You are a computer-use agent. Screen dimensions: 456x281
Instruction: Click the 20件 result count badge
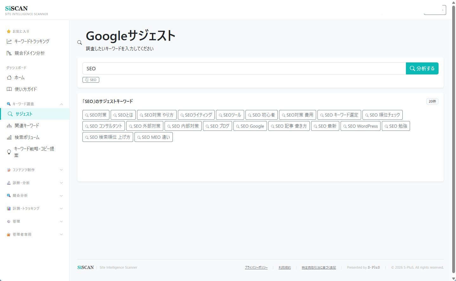click(432, 101)
